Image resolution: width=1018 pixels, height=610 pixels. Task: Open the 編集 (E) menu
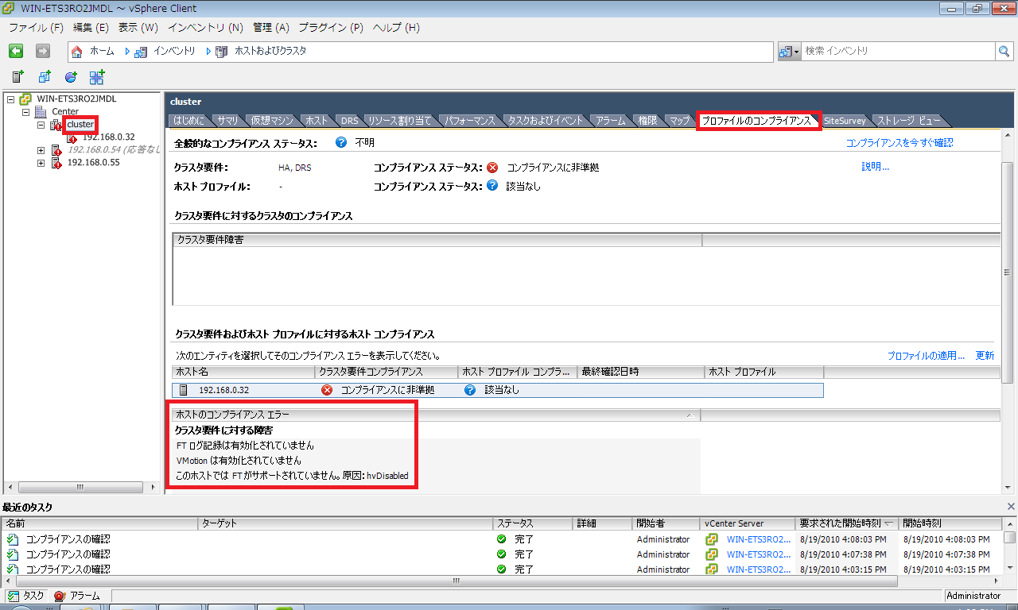point(91,27)
